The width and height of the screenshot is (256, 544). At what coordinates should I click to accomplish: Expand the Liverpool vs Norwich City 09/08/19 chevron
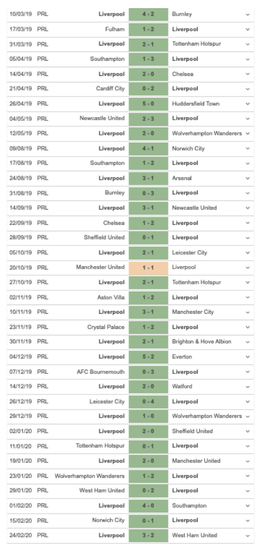[x=248, y=148]
